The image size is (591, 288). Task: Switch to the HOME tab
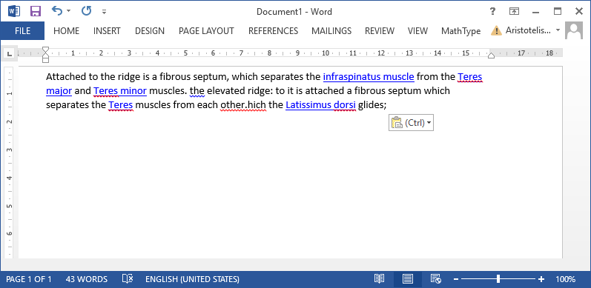coord(66,31)
